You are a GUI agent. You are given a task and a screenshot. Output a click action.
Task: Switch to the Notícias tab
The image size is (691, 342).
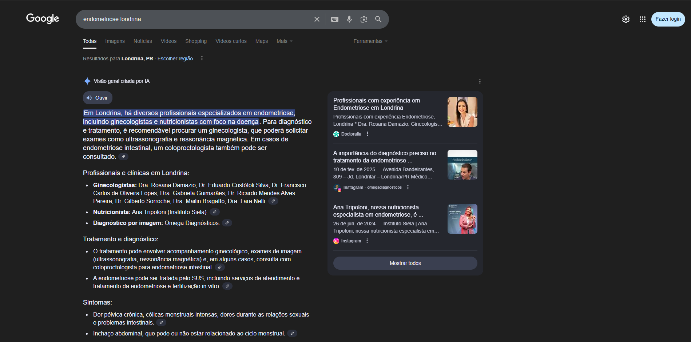coord(143,41)
